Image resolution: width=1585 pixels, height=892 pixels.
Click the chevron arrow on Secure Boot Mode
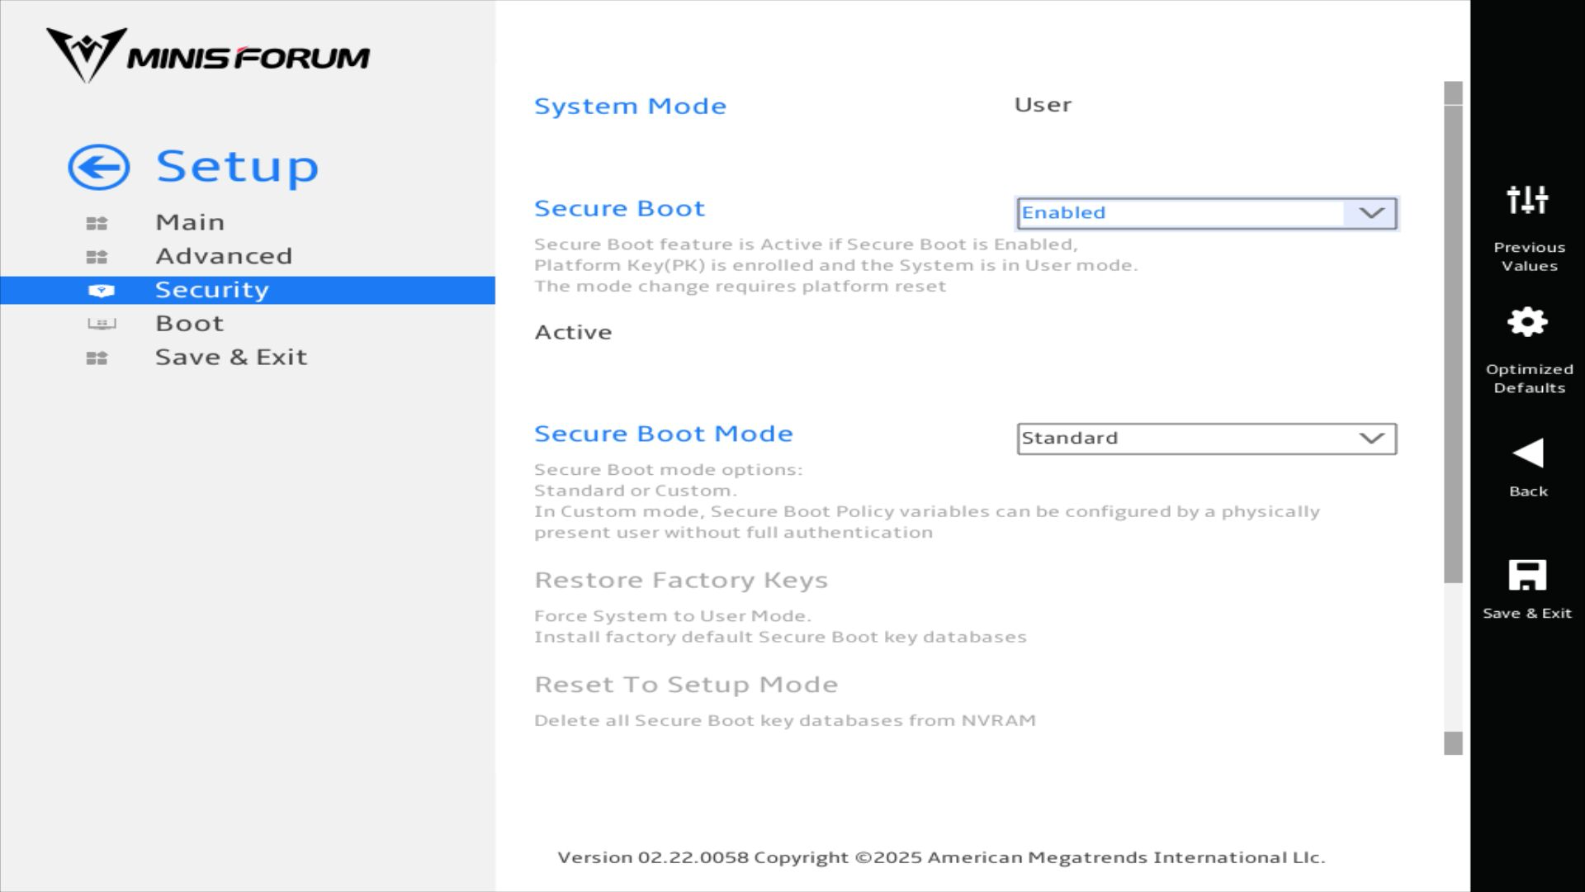click(x=1371, y=439)
